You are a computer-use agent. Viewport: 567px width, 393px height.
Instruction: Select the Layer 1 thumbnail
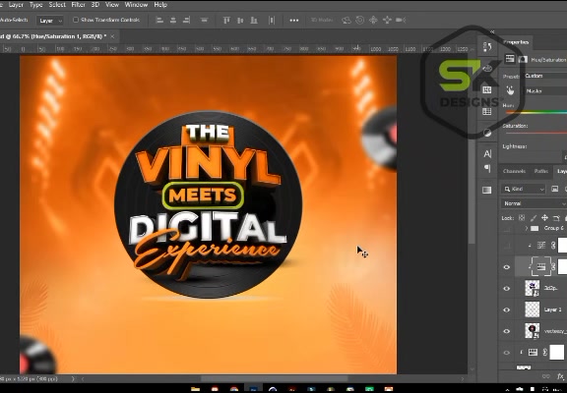click(x=532, y=309)
